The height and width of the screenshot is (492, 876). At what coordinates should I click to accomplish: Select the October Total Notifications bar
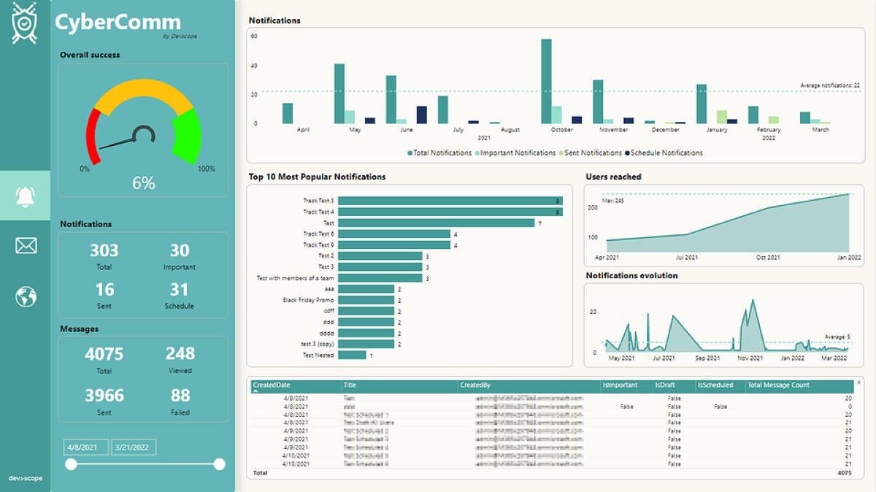pyautogui.click(x=546, y=81)
